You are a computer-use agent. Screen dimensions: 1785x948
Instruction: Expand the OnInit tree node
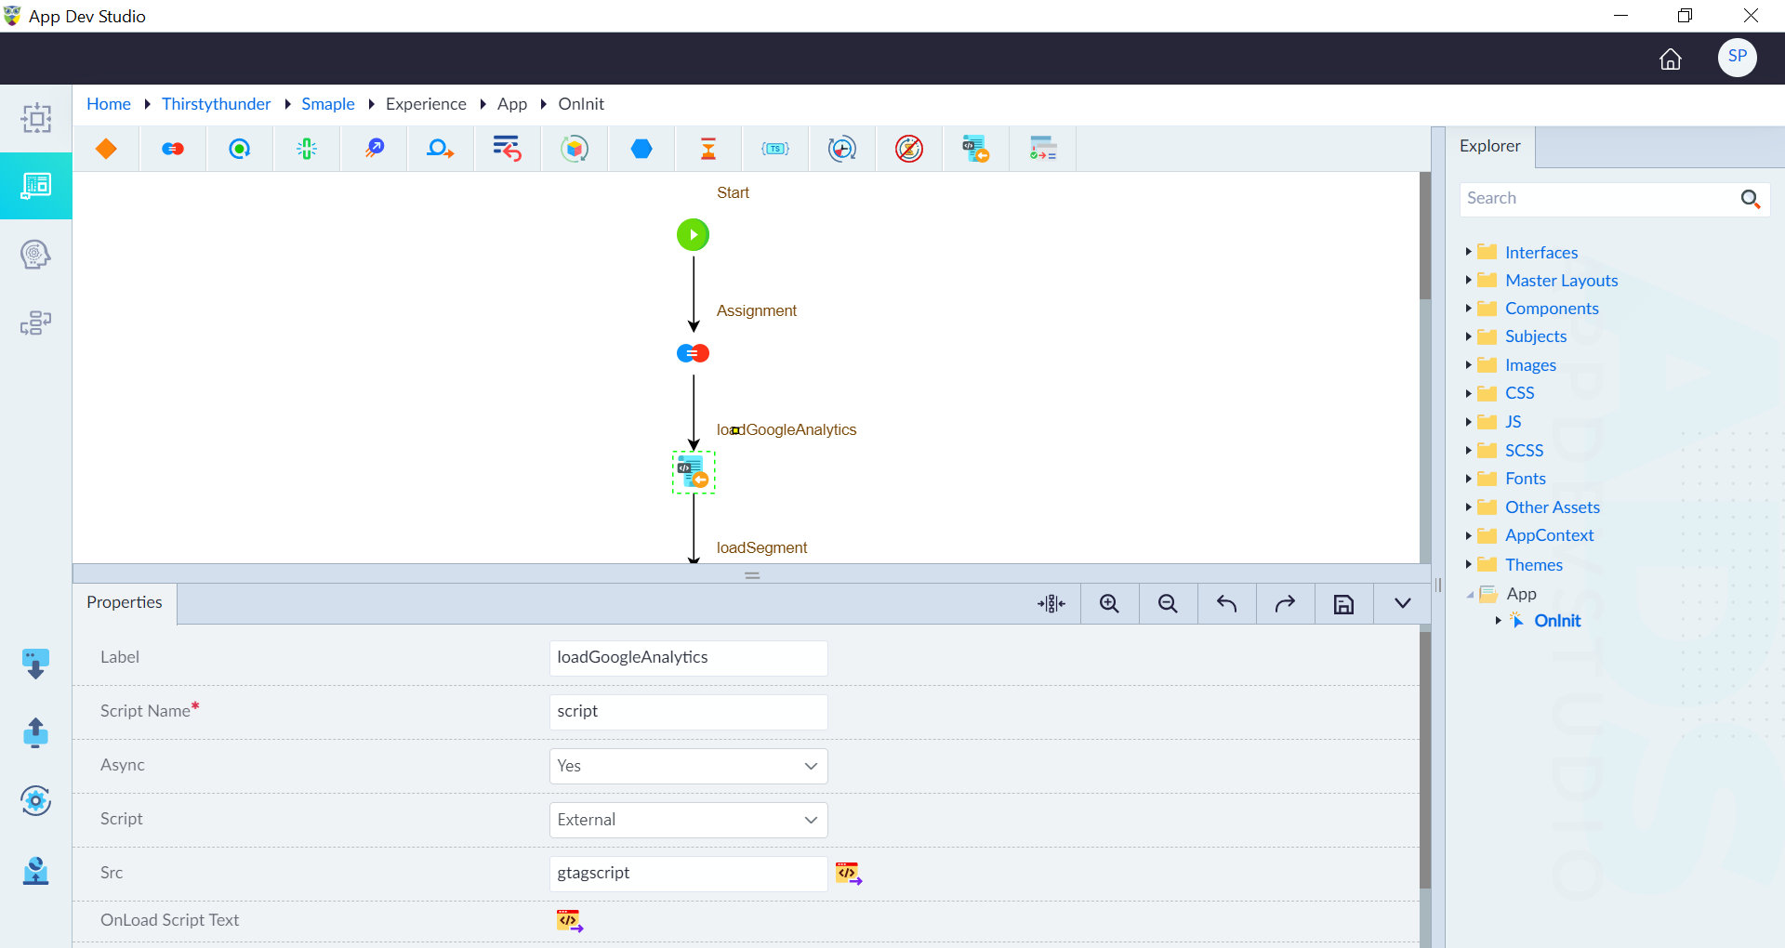click(1498, 621)
